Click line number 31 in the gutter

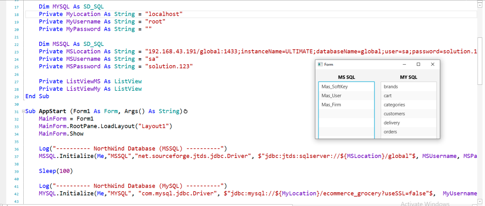point(16,112)
